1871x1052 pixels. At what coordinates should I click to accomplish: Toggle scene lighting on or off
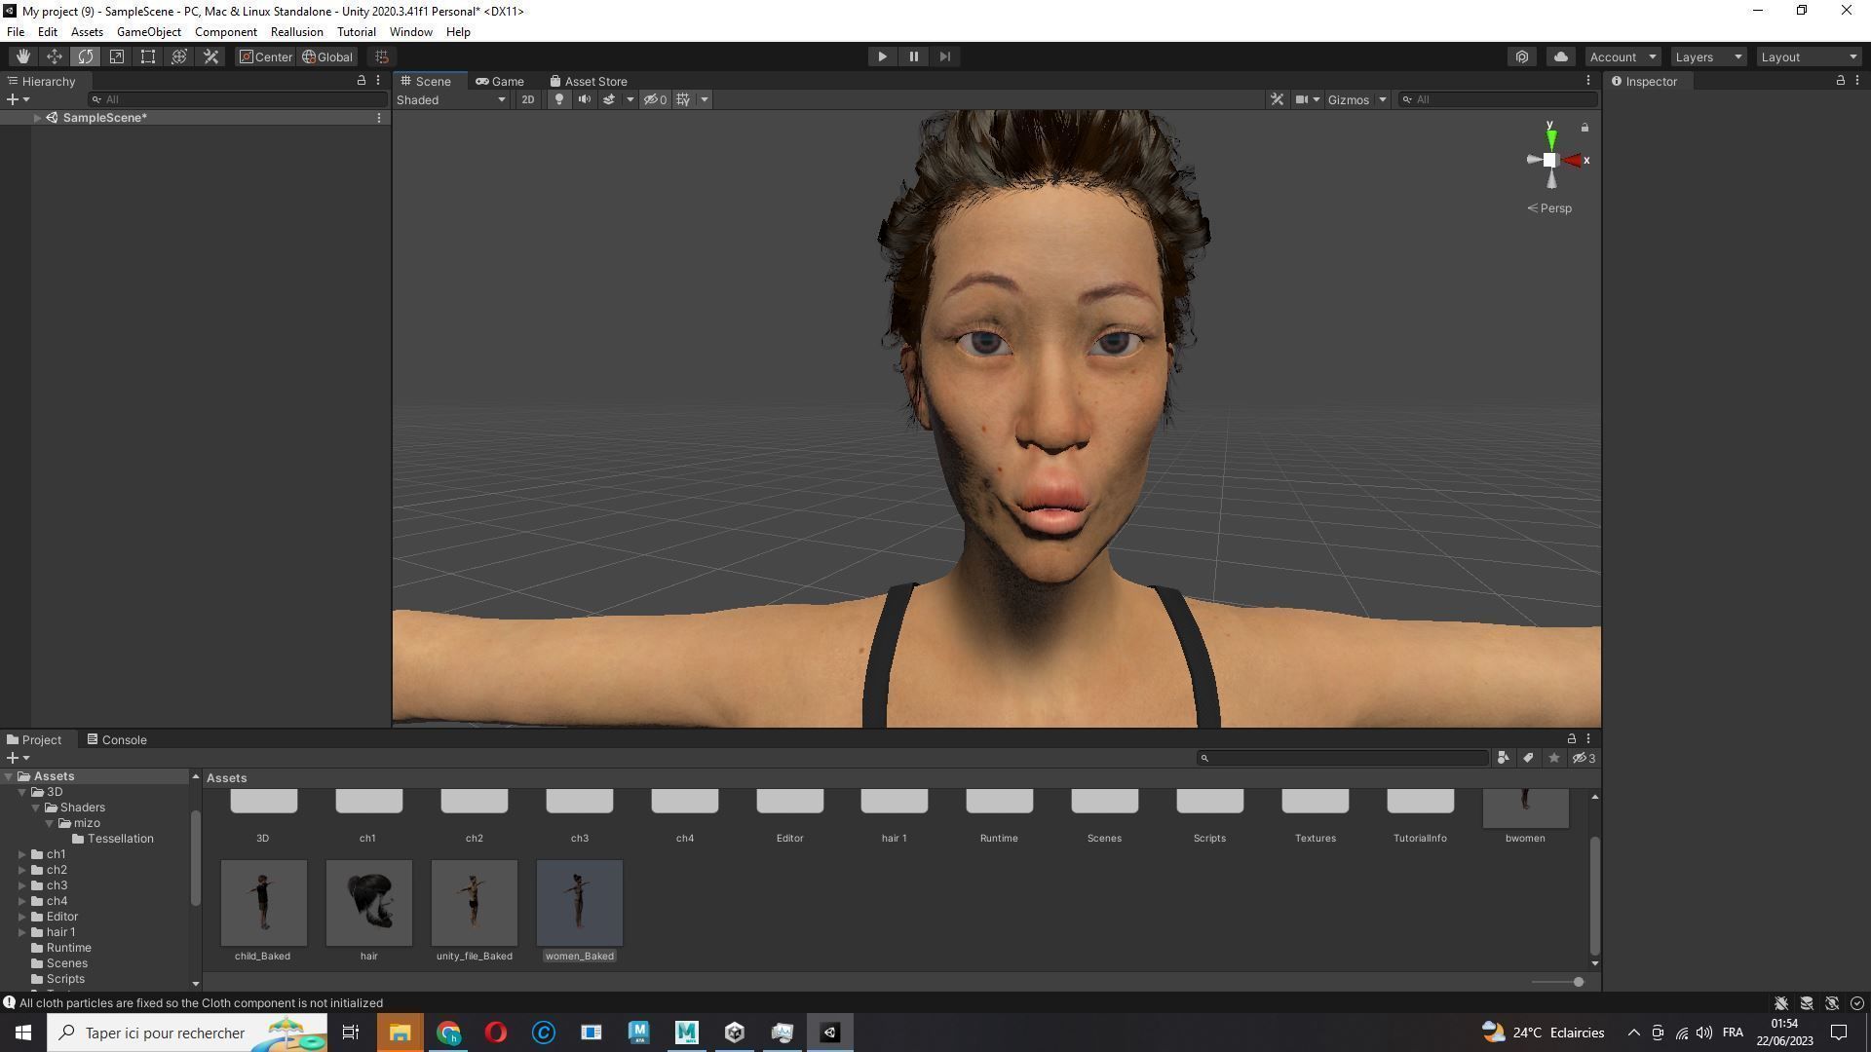pos(559,99)
